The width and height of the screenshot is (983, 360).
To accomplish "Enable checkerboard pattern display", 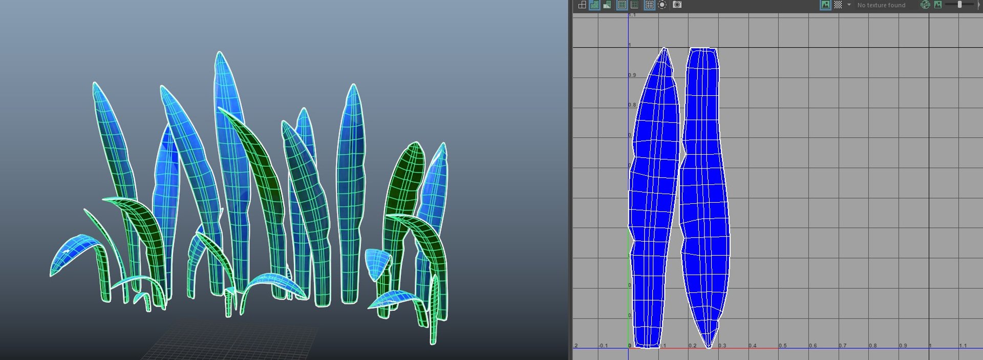I will tap(838, 5).
